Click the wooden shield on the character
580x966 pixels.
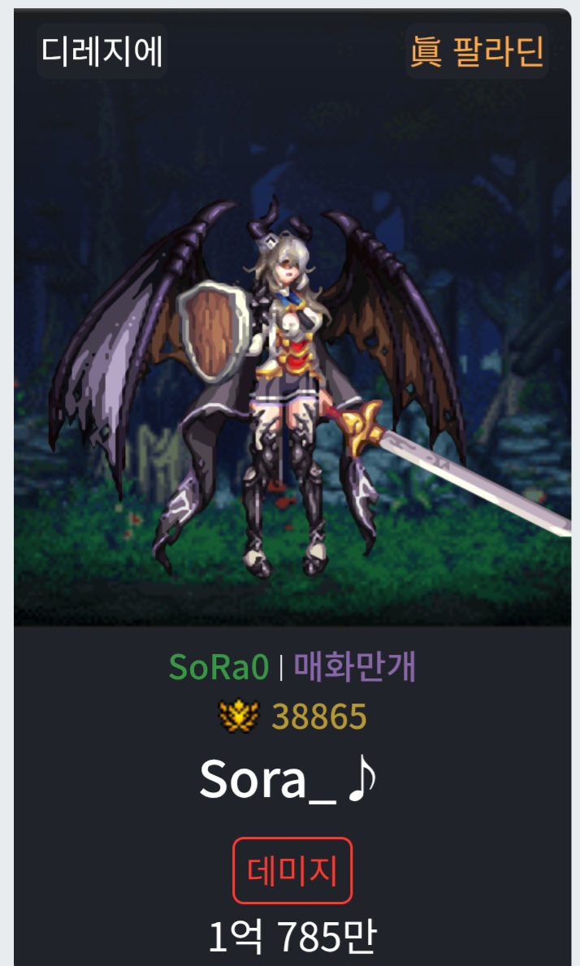click(213, 332)
